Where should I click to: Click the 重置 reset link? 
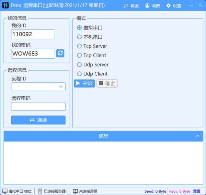197,191
